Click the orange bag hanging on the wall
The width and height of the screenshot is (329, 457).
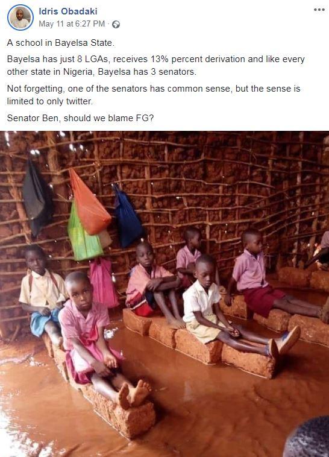coord(89,202)
